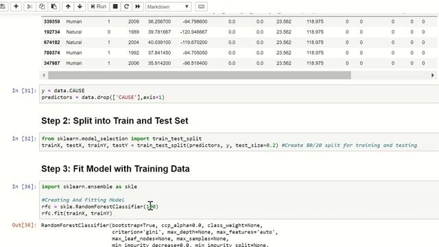Click row index 339359 in the table
Screen dimensions: 439x247
52,21
